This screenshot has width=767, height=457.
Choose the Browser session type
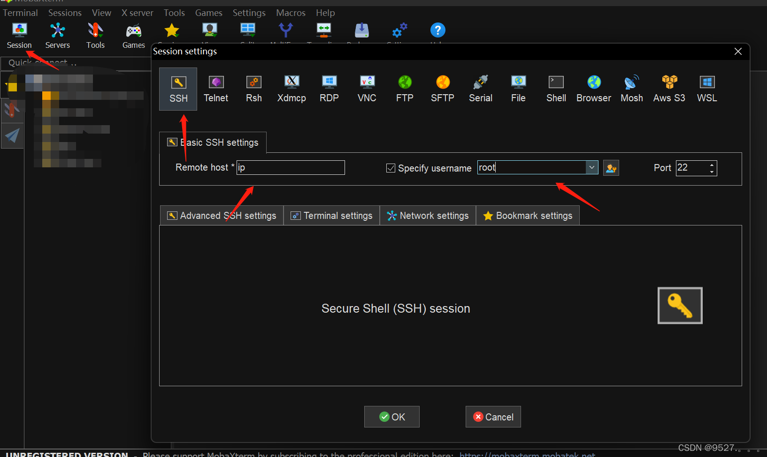[x=594, y=89]
